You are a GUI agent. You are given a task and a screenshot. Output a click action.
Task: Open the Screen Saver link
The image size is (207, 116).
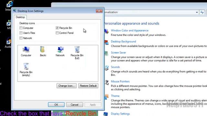[x=118, y=53]
